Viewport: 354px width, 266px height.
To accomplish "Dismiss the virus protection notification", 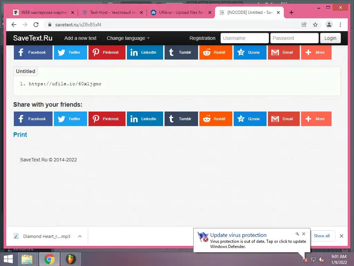I will pyautogui.click(x=304, y=234).
